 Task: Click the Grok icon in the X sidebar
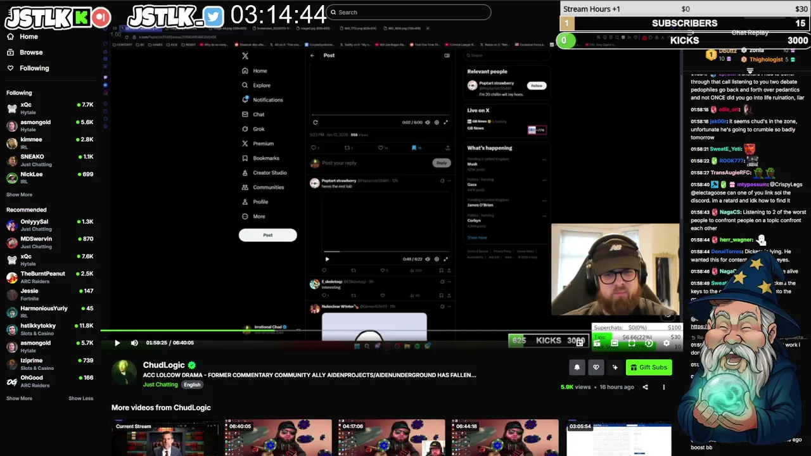pyautogui.click(x=245, y=129)
